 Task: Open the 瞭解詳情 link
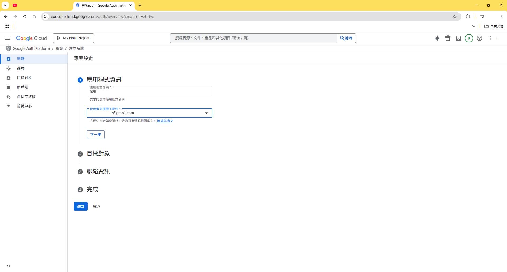[x=164, y=121]
